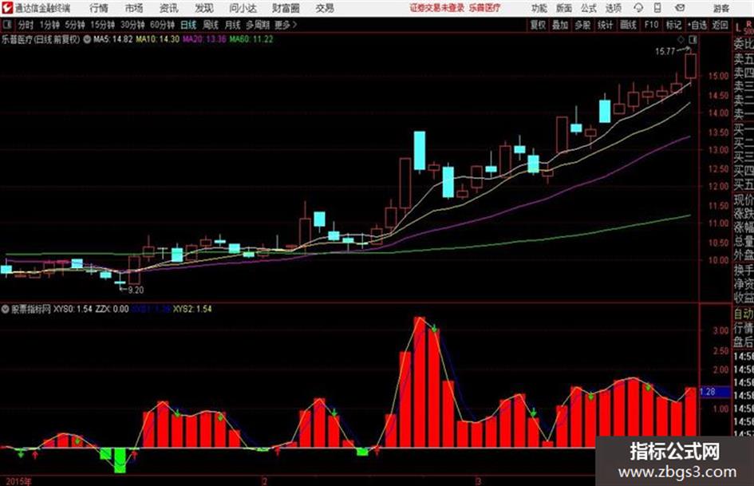Click 证券交易未登录 login link
Screen dimensions: 754x486
pos(437,8)
